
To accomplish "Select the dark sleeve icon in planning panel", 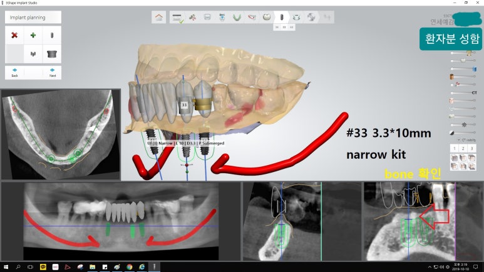I will click(x=52, y=54).
